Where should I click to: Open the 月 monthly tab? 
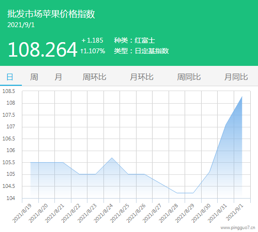[x=58, y=77]
